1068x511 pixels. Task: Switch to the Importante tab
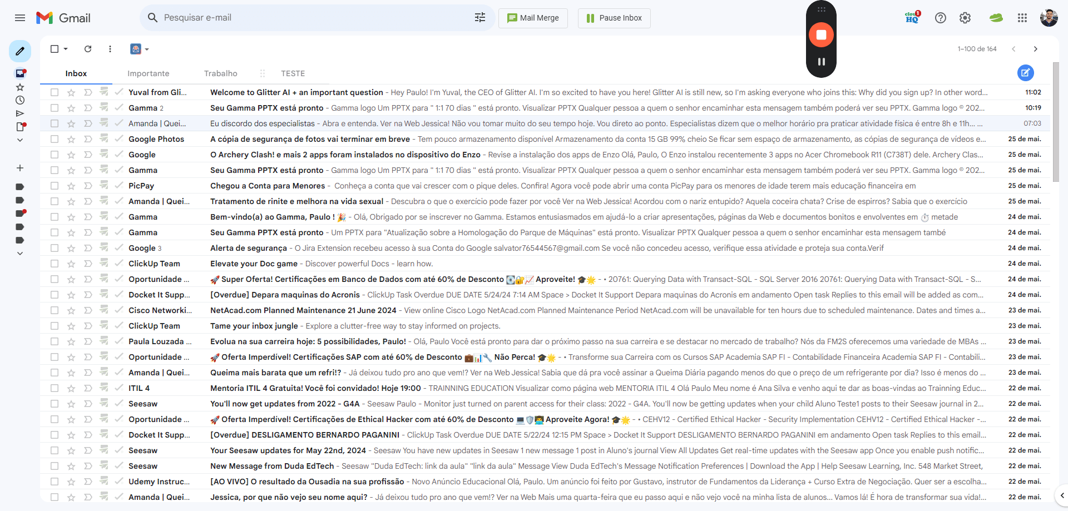tap(148, 73)
